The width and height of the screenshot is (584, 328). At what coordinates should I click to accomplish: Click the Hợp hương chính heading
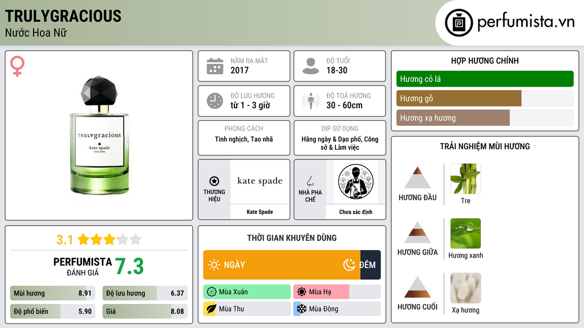[x=485, y=60]
